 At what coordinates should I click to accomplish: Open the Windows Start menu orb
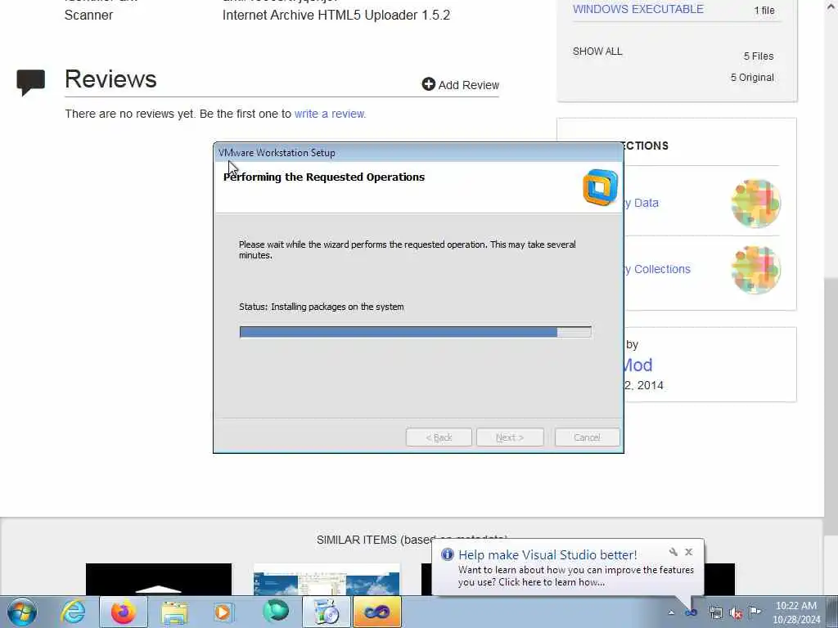pos(22,612)
